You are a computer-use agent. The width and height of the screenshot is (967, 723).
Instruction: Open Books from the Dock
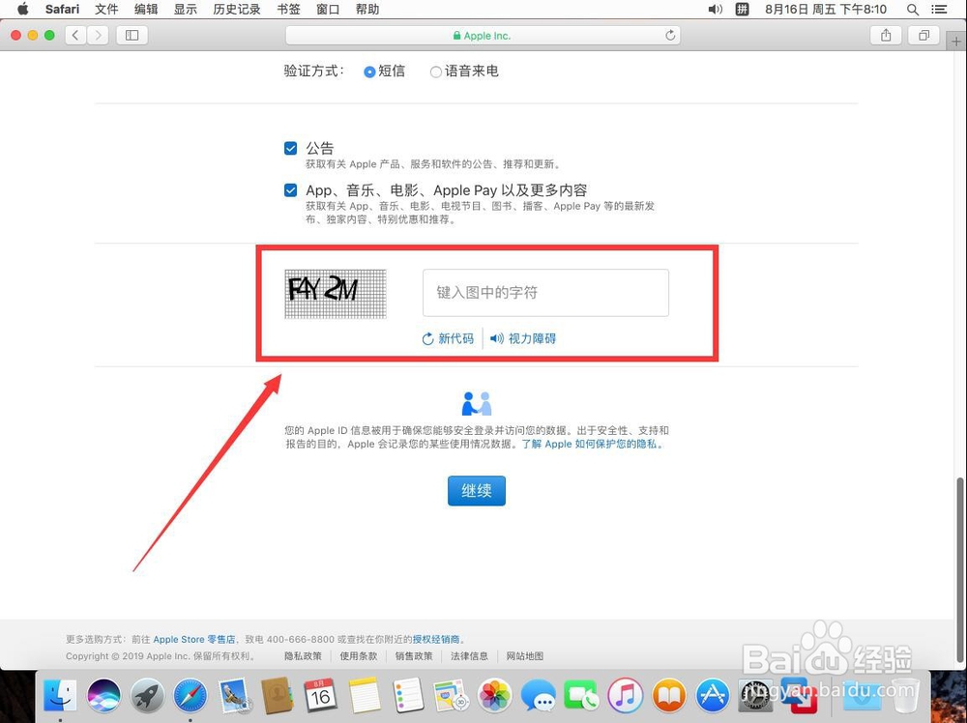[668, 696]
